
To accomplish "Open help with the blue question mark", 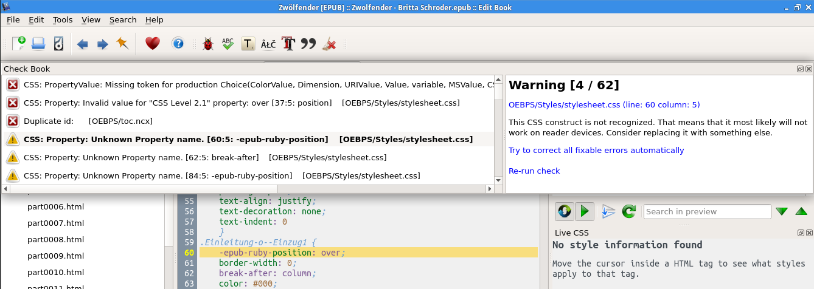I will click(x=178, y=44).
